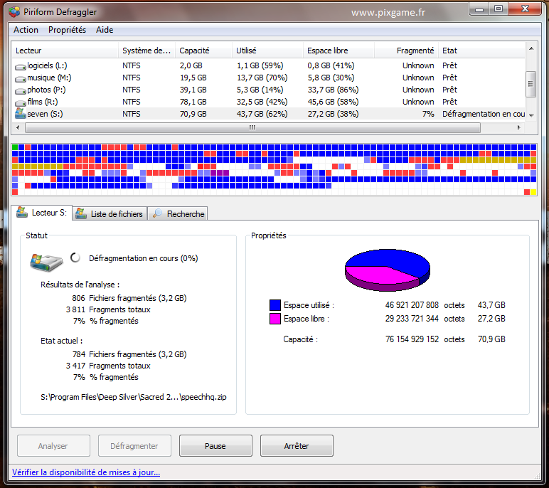Switch to the Lecteur S: tab
549x488 pixels.
[42, 213]
